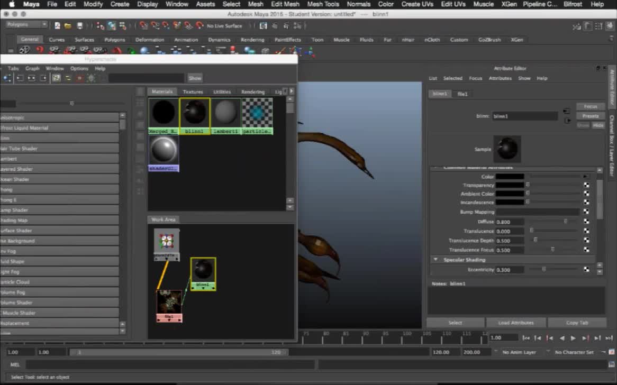Toggle Snap to curves magnet icon
This screenshot has width=617, height=385.
155,26
